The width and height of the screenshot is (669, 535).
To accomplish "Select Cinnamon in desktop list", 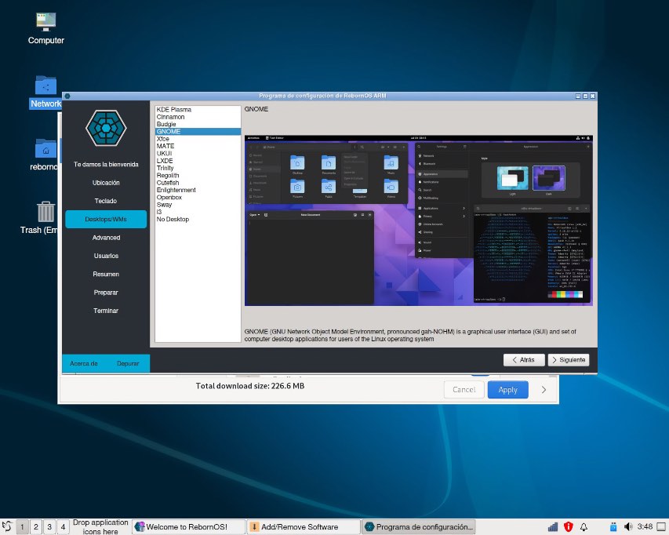I will click(x=198, y=117).
